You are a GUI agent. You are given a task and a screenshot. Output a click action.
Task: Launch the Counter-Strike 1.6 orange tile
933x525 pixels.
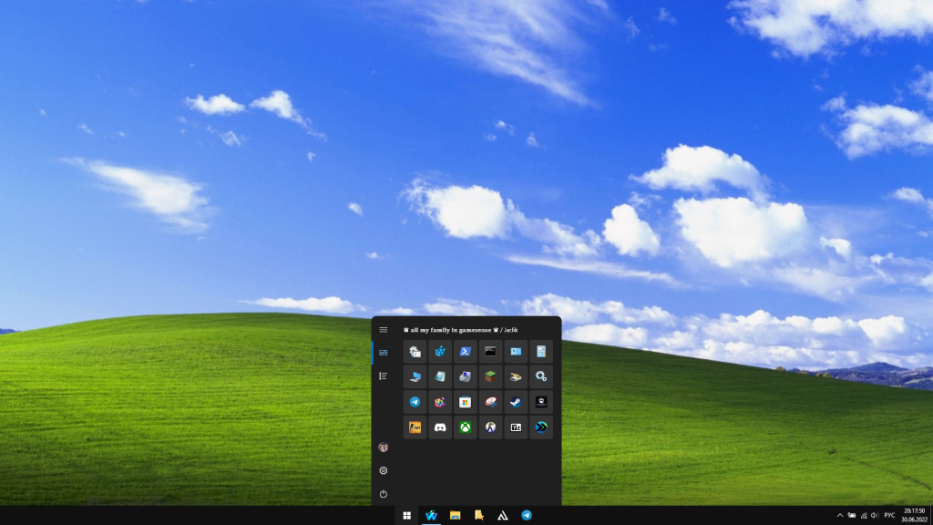(x=415, y=427)
